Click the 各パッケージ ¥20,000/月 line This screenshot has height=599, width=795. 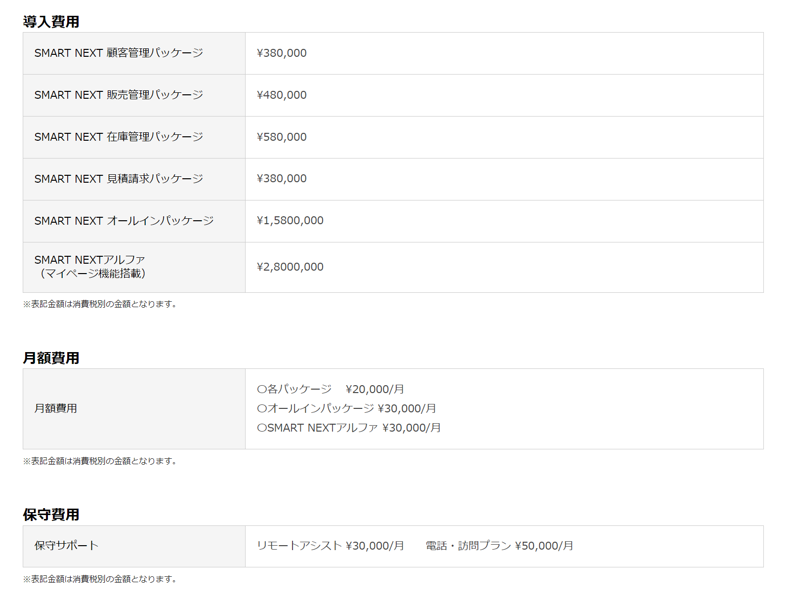click(x=331, y=389)
